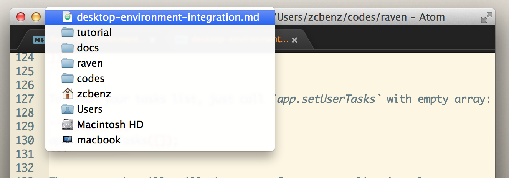Click the window title path ending in raven – Atom
Screen dimensions: 509x178
(360, 17)
